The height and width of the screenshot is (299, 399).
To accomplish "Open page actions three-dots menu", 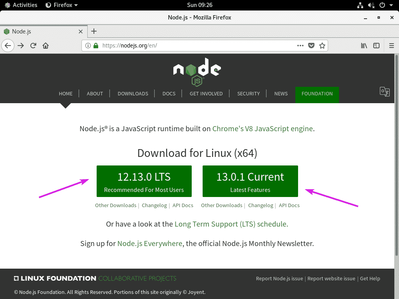I will click(x=300, y=46).
